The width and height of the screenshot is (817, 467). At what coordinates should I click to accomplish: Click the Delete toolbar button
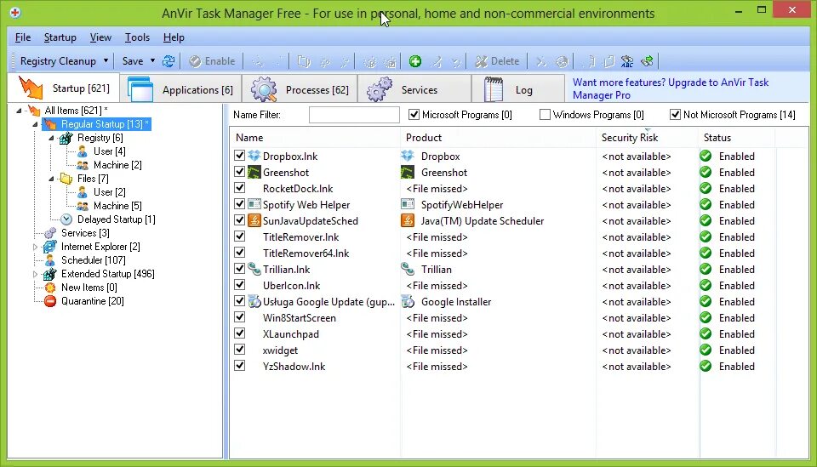point(496,61)
